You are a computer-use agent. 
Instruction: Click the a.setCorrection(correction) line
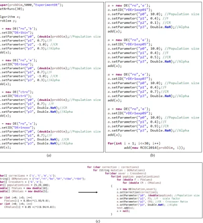pos(137,192)
